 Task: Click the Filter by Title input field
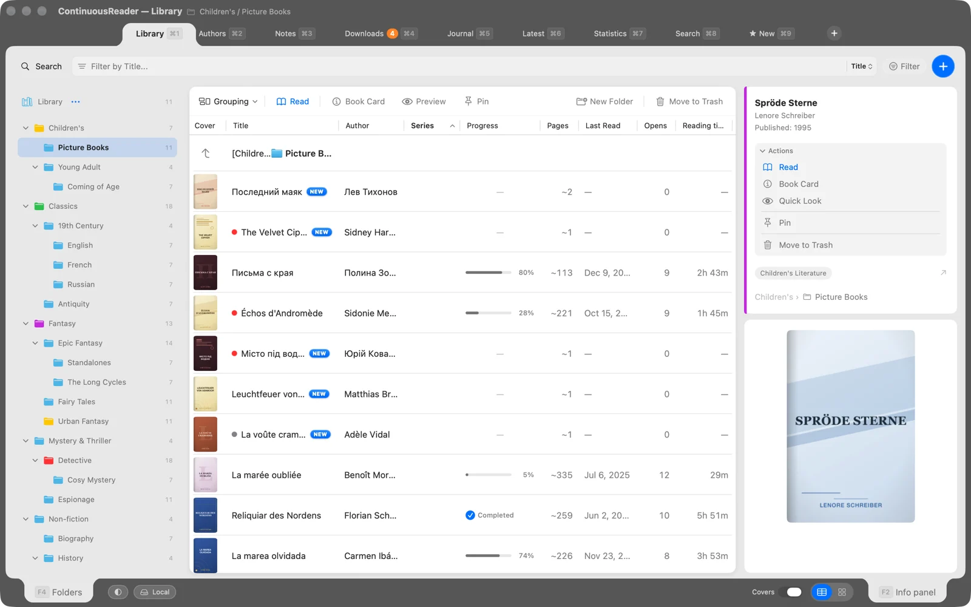coord(458,66)
